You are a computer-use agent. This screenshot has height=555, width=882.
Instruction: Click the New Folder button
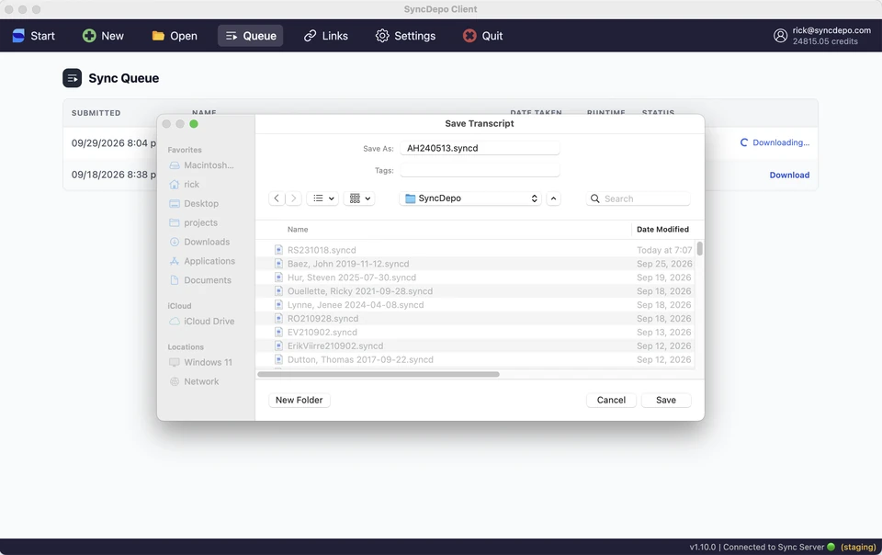pos(300,400)
